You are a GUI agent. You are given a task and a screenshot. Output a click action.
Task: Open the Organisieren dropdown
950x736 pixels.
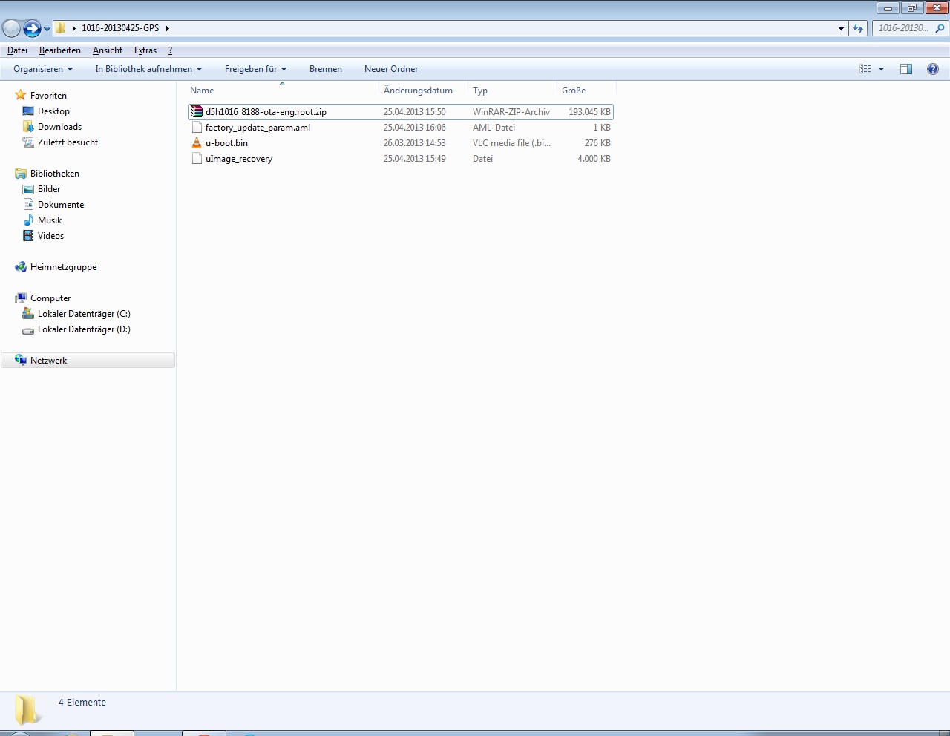tap(43, 69)
